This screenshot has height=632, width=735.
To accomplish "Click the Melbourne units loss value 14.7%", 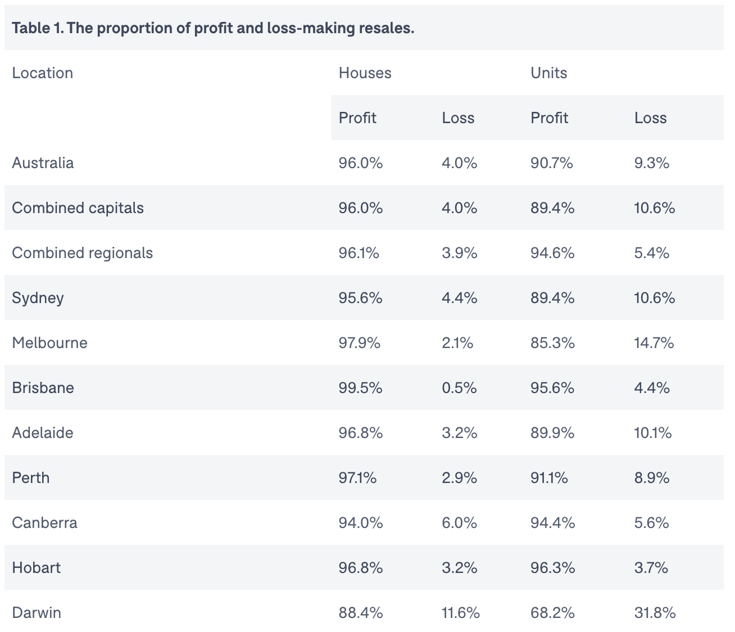I will click(x=654, y=343).
